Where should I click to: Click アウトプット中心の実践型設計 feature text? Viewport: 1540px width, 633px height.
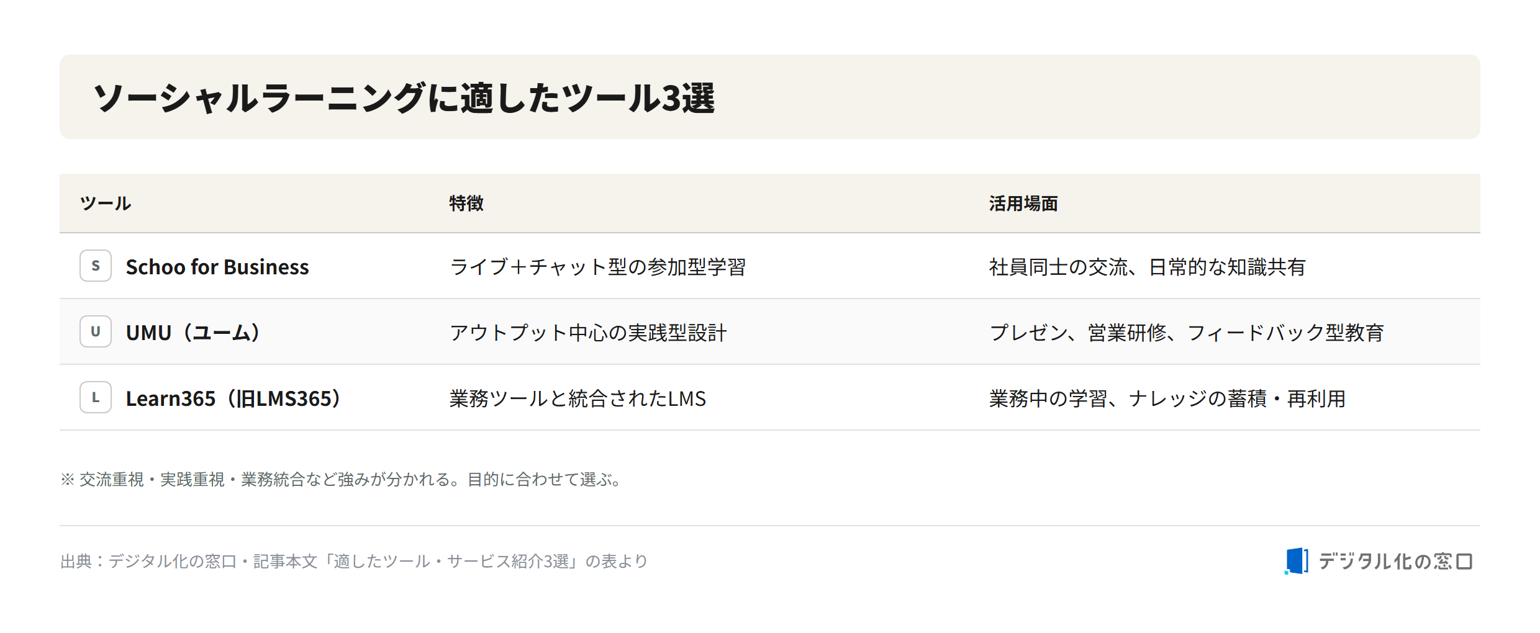(x=588, y=333)
